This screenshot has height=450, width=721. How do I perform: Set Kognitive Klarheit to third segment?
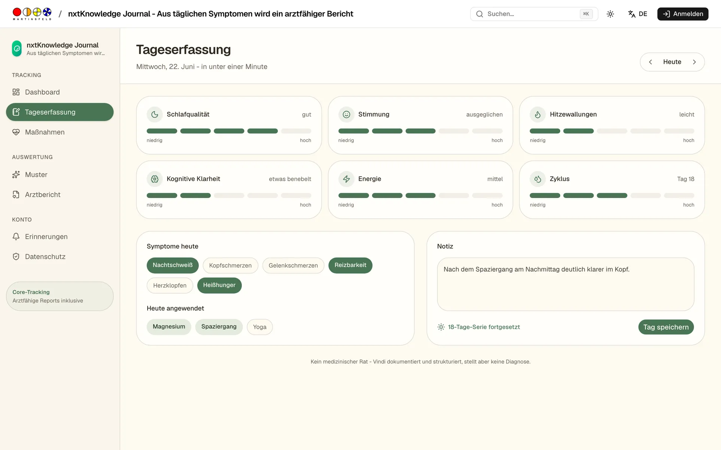tap(229, 195)
